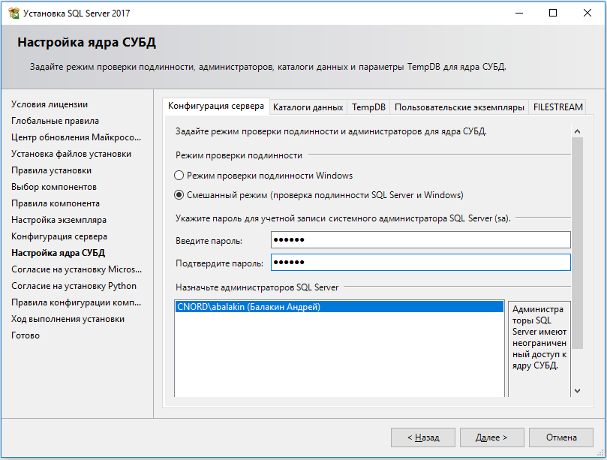
Task: Click the Подтвердите пароль input field
Action: (420, 263)
